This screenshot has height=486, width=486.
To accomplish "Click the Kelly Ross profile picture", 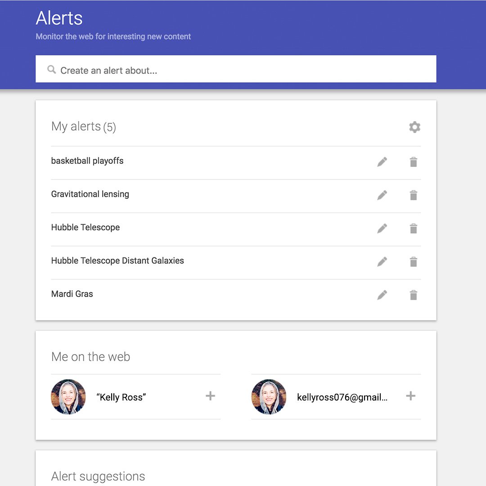I will coord(68,397).
